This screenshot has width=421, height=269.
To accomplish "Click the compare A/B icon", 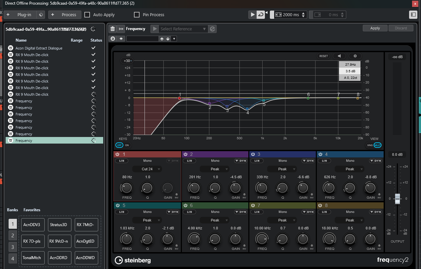I will point(113,39).
